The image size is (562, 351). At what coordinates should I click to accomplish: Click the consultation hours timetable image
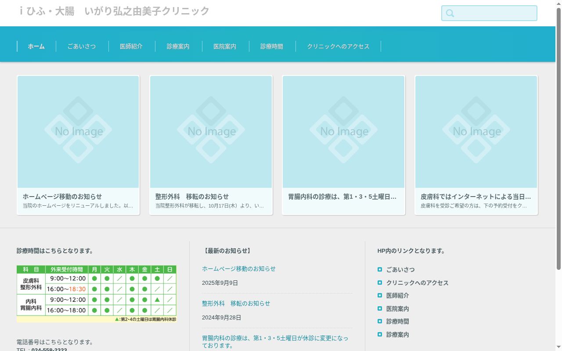tap(97, 294)
